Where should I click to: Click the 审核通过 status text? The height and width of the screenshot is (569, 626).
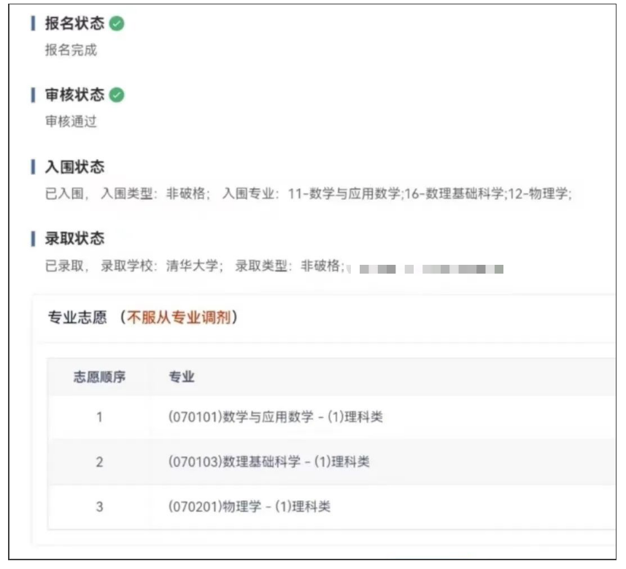click(71, 121)
